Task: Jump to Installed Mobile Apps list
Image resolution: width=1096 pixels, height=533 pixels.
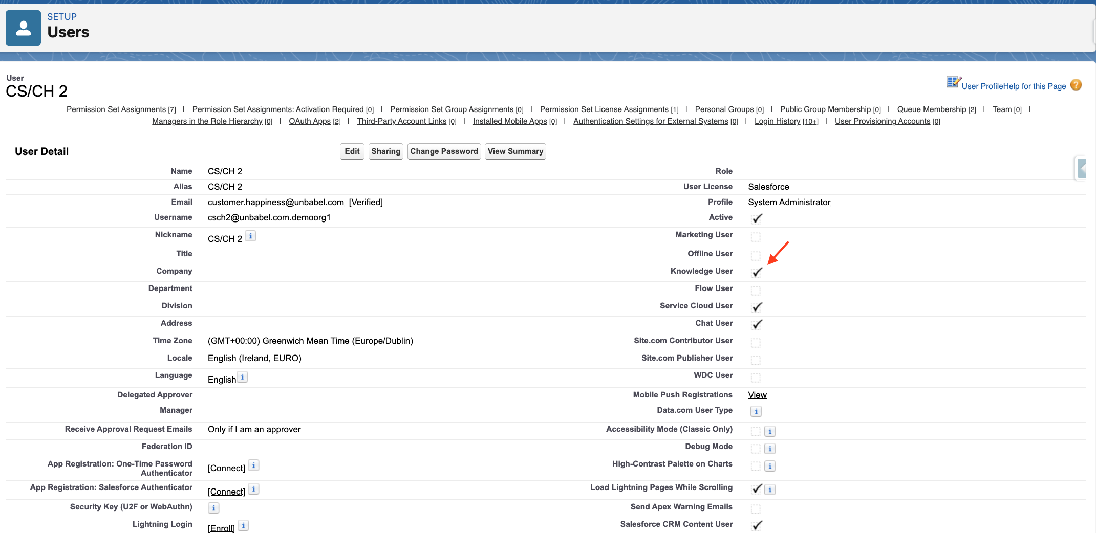Action: tap(515, 121)
